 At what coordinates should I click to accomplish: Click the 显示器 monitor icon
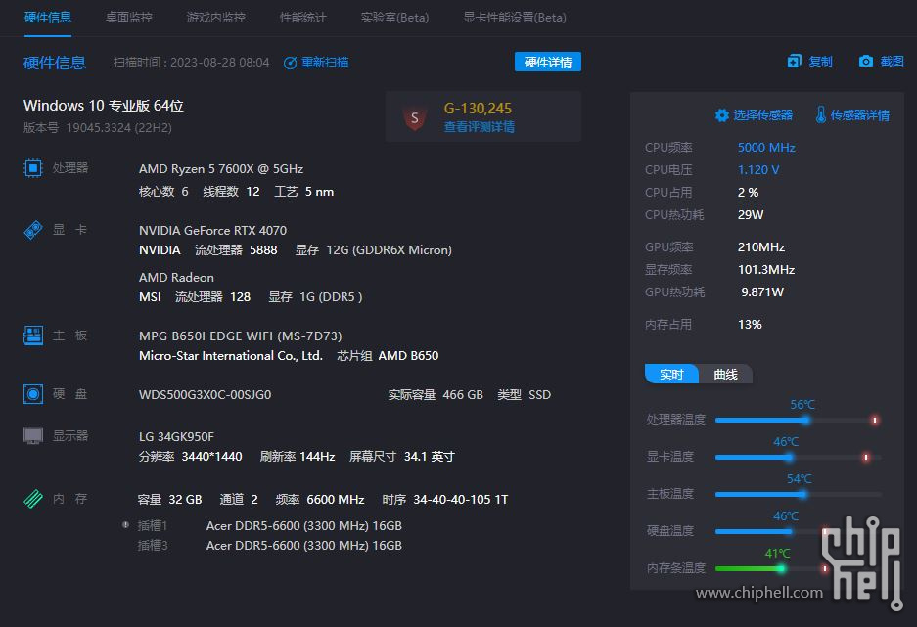(32, 436)
